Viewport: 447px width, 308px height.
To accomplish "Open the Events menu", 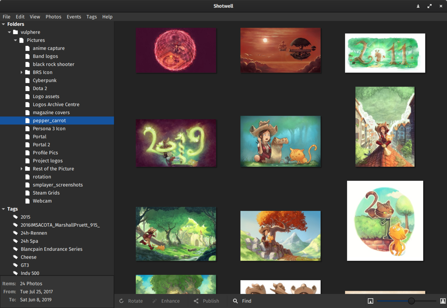I will point(74,17).
